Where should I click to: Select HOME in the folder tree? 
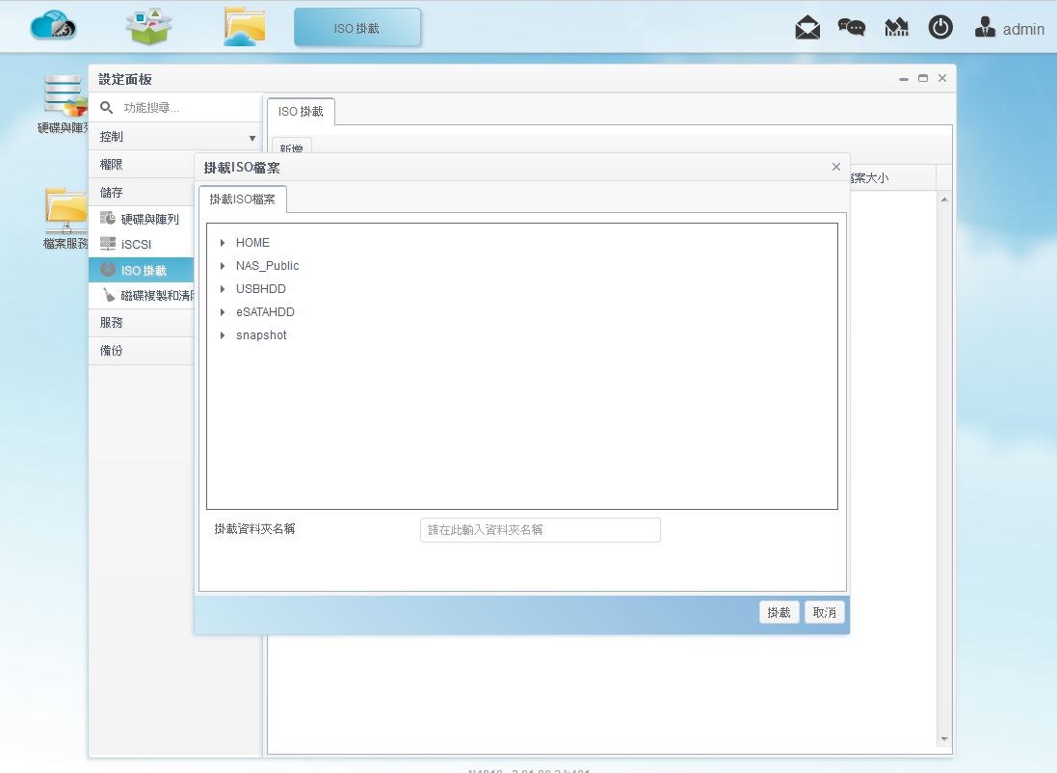[x=252, y=243]
